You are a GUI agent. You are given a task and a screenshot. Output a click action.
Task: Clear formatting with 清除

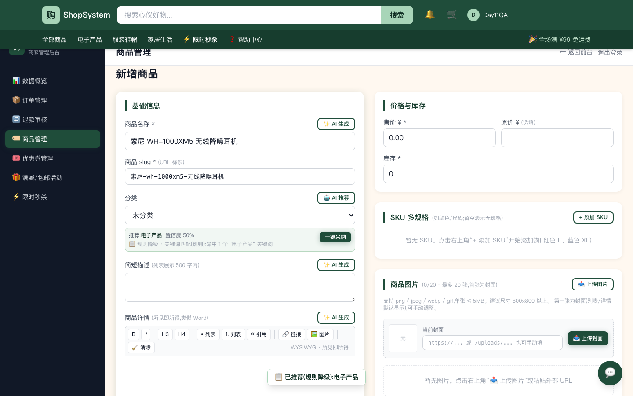coord(141,348)
